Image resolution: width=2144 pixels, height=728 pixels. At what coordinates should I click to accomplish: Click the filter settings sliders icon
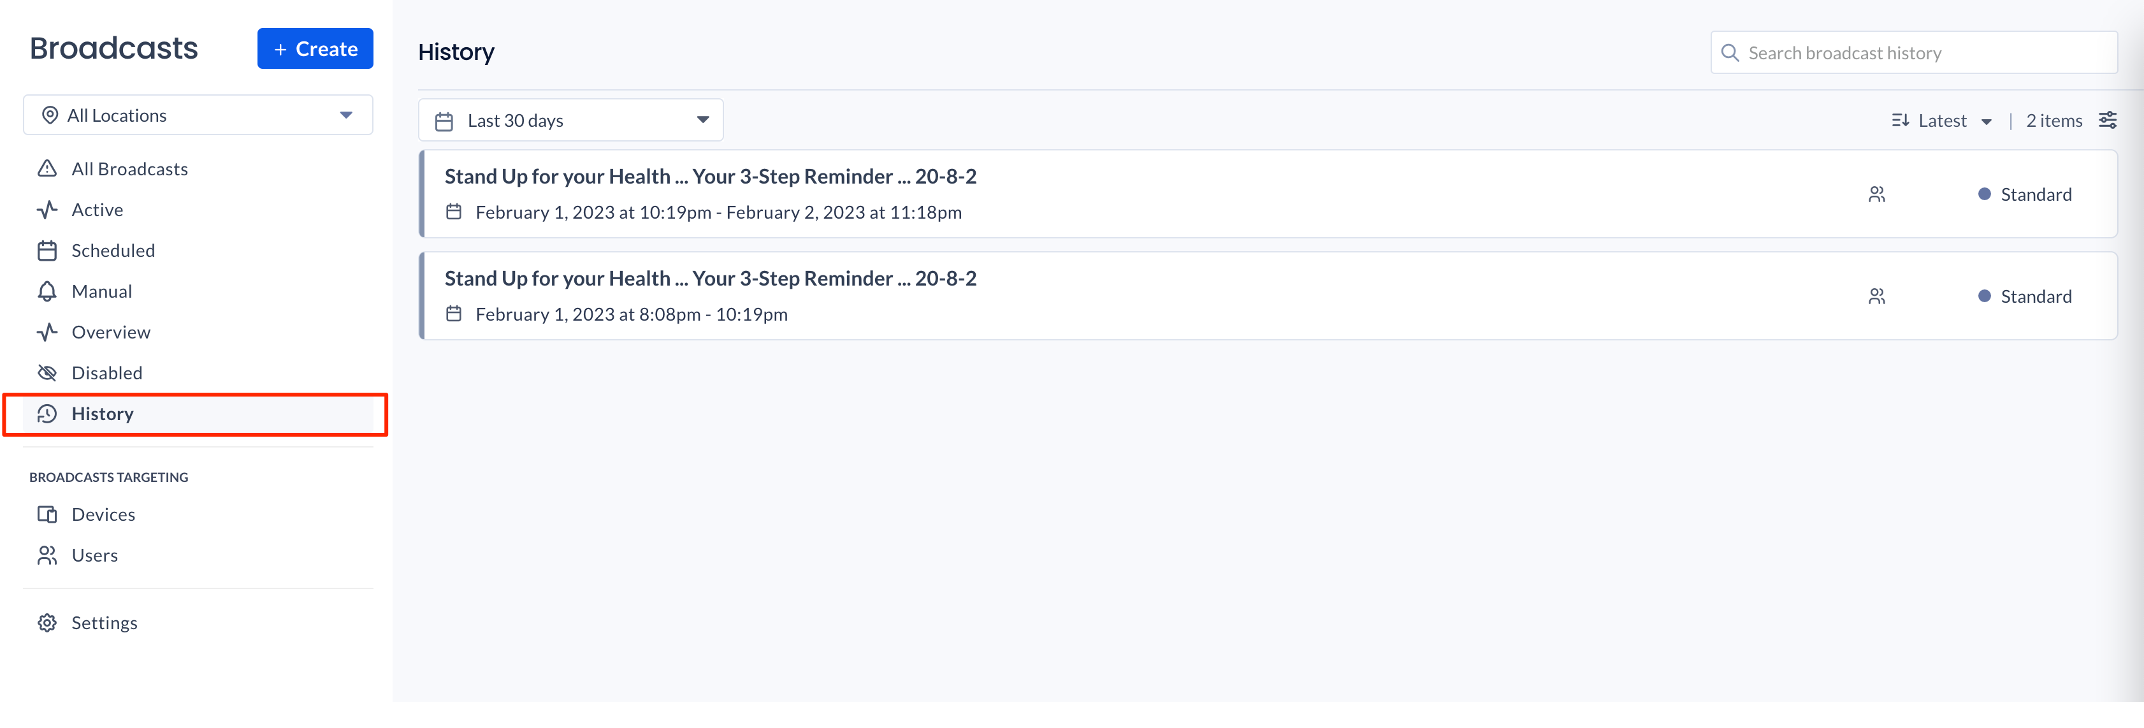pos(2108,120)
